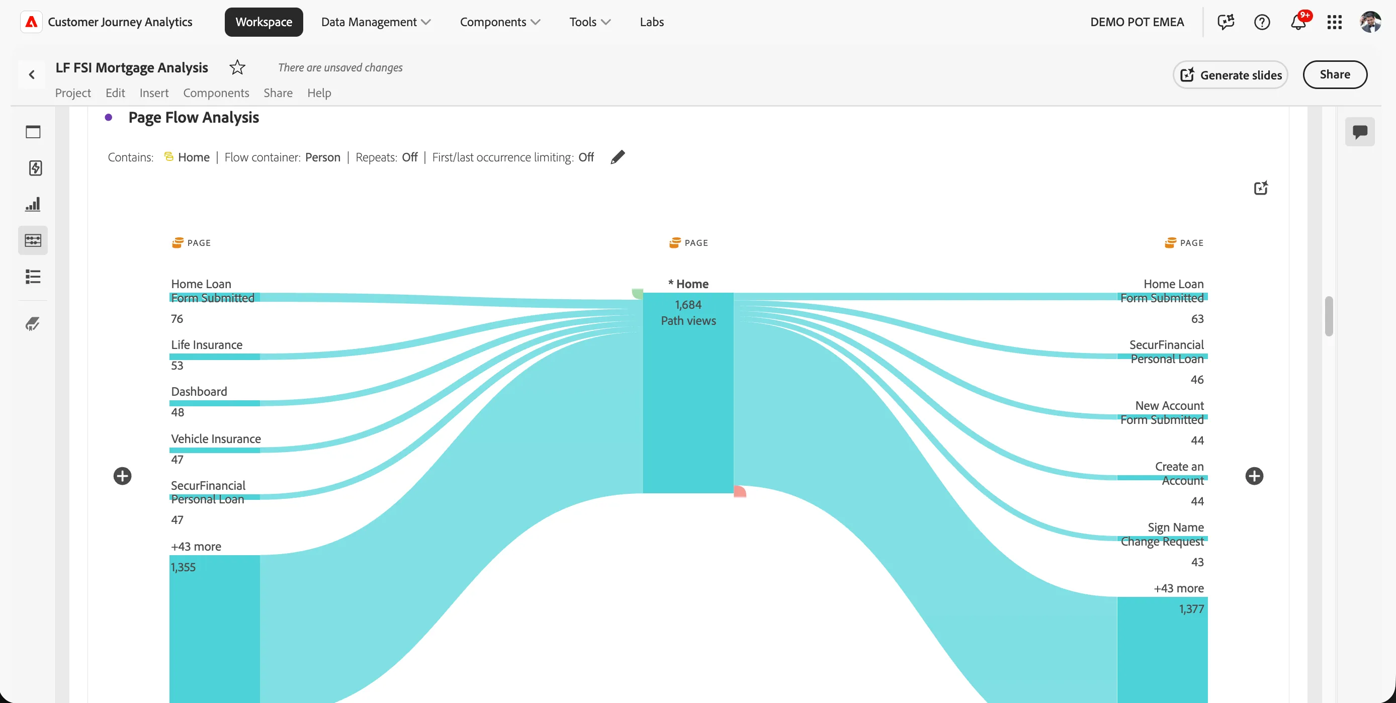Expand the left column with plus button
The image size is (1396, 703).
(123, 476)
